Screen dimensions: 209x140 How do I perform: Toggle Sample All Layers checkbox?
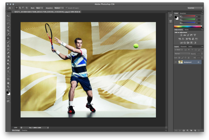click(66, 8)
